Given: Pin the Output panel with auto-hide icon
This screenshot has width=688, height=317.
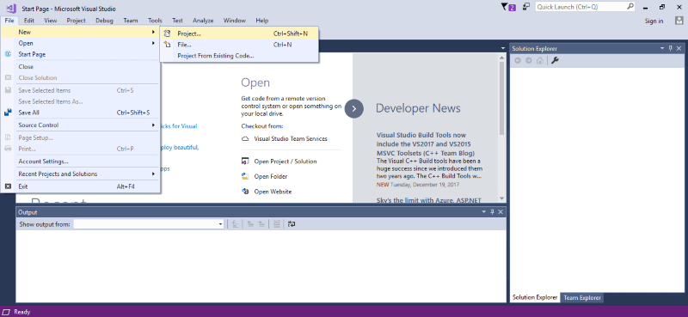Looking at the screenshot, I should [x=492, y=212].
